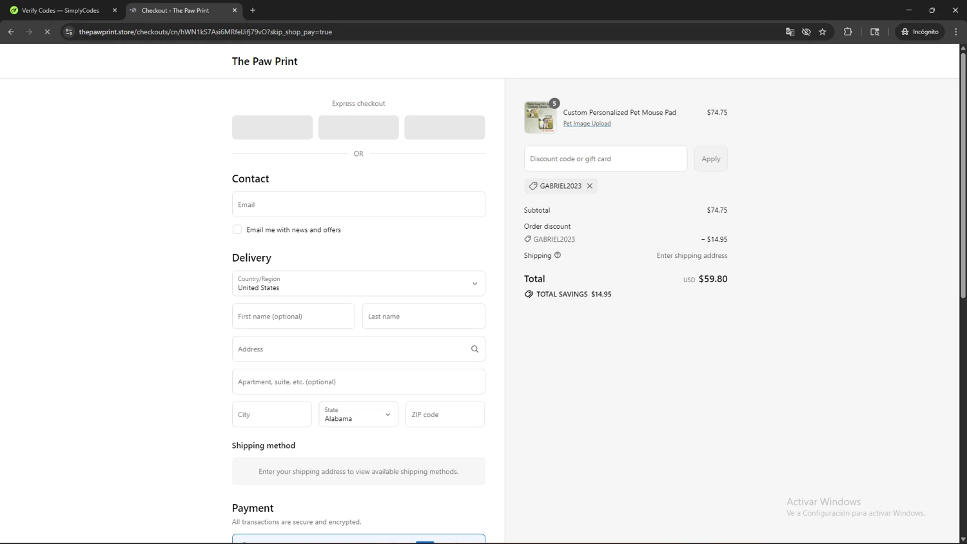
Task: Open the side panel search icon
Action: click(x=875, y=32)
